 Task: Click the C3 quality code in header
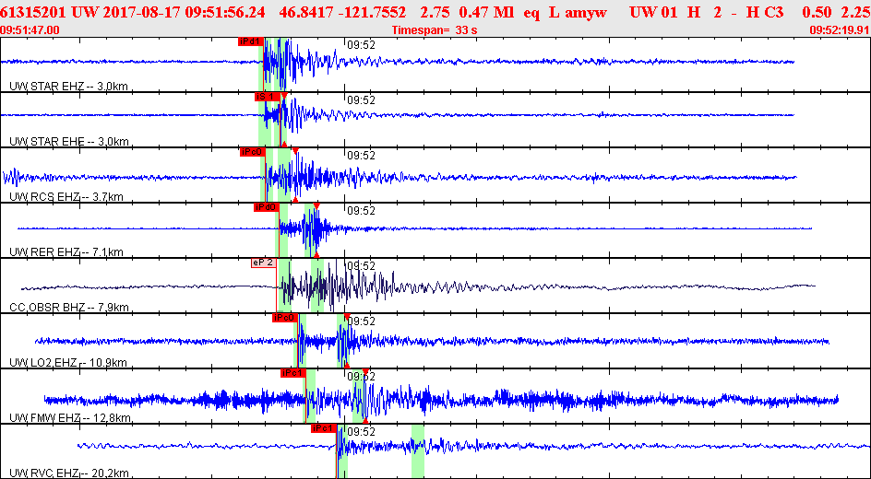click(x=776, y=12)
